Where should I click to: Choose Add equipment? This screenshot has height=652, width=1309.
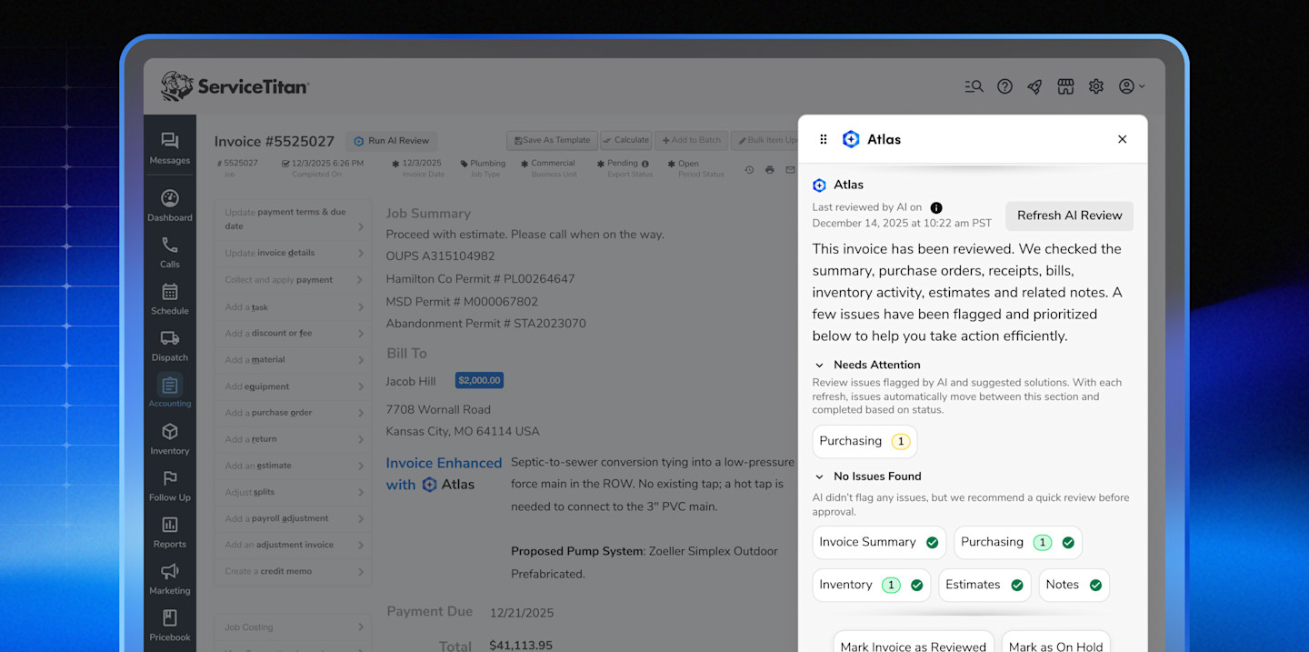pyautogui.click(x=293, y=386)
